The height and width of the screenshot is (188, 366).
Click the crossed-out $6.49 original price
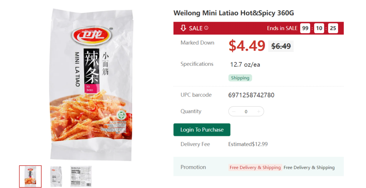281,46
